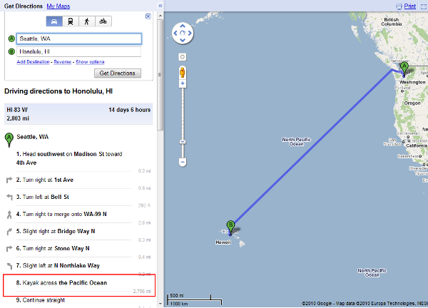
Task: Reset map to last result
Action: tap(183, 33)
